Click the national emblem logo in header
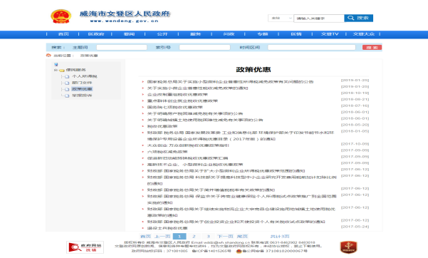The width and height of the screenshot is (428, 258). 61,16
